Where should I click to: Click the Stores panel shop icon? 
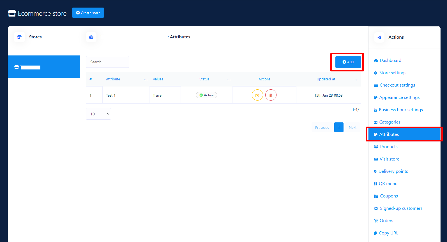point(19,37)
